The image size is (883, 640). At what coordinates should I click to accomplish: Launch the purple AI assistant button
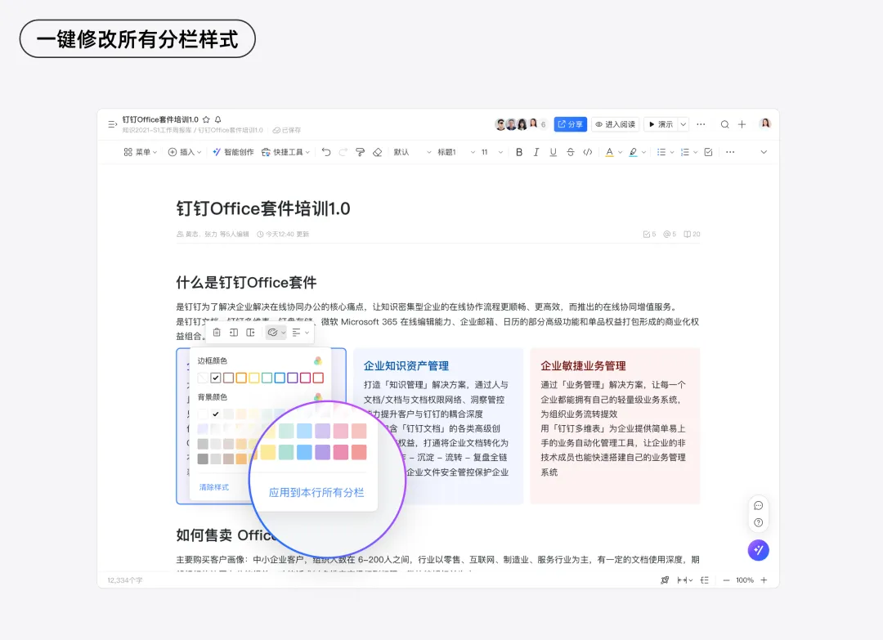[759, 550]
